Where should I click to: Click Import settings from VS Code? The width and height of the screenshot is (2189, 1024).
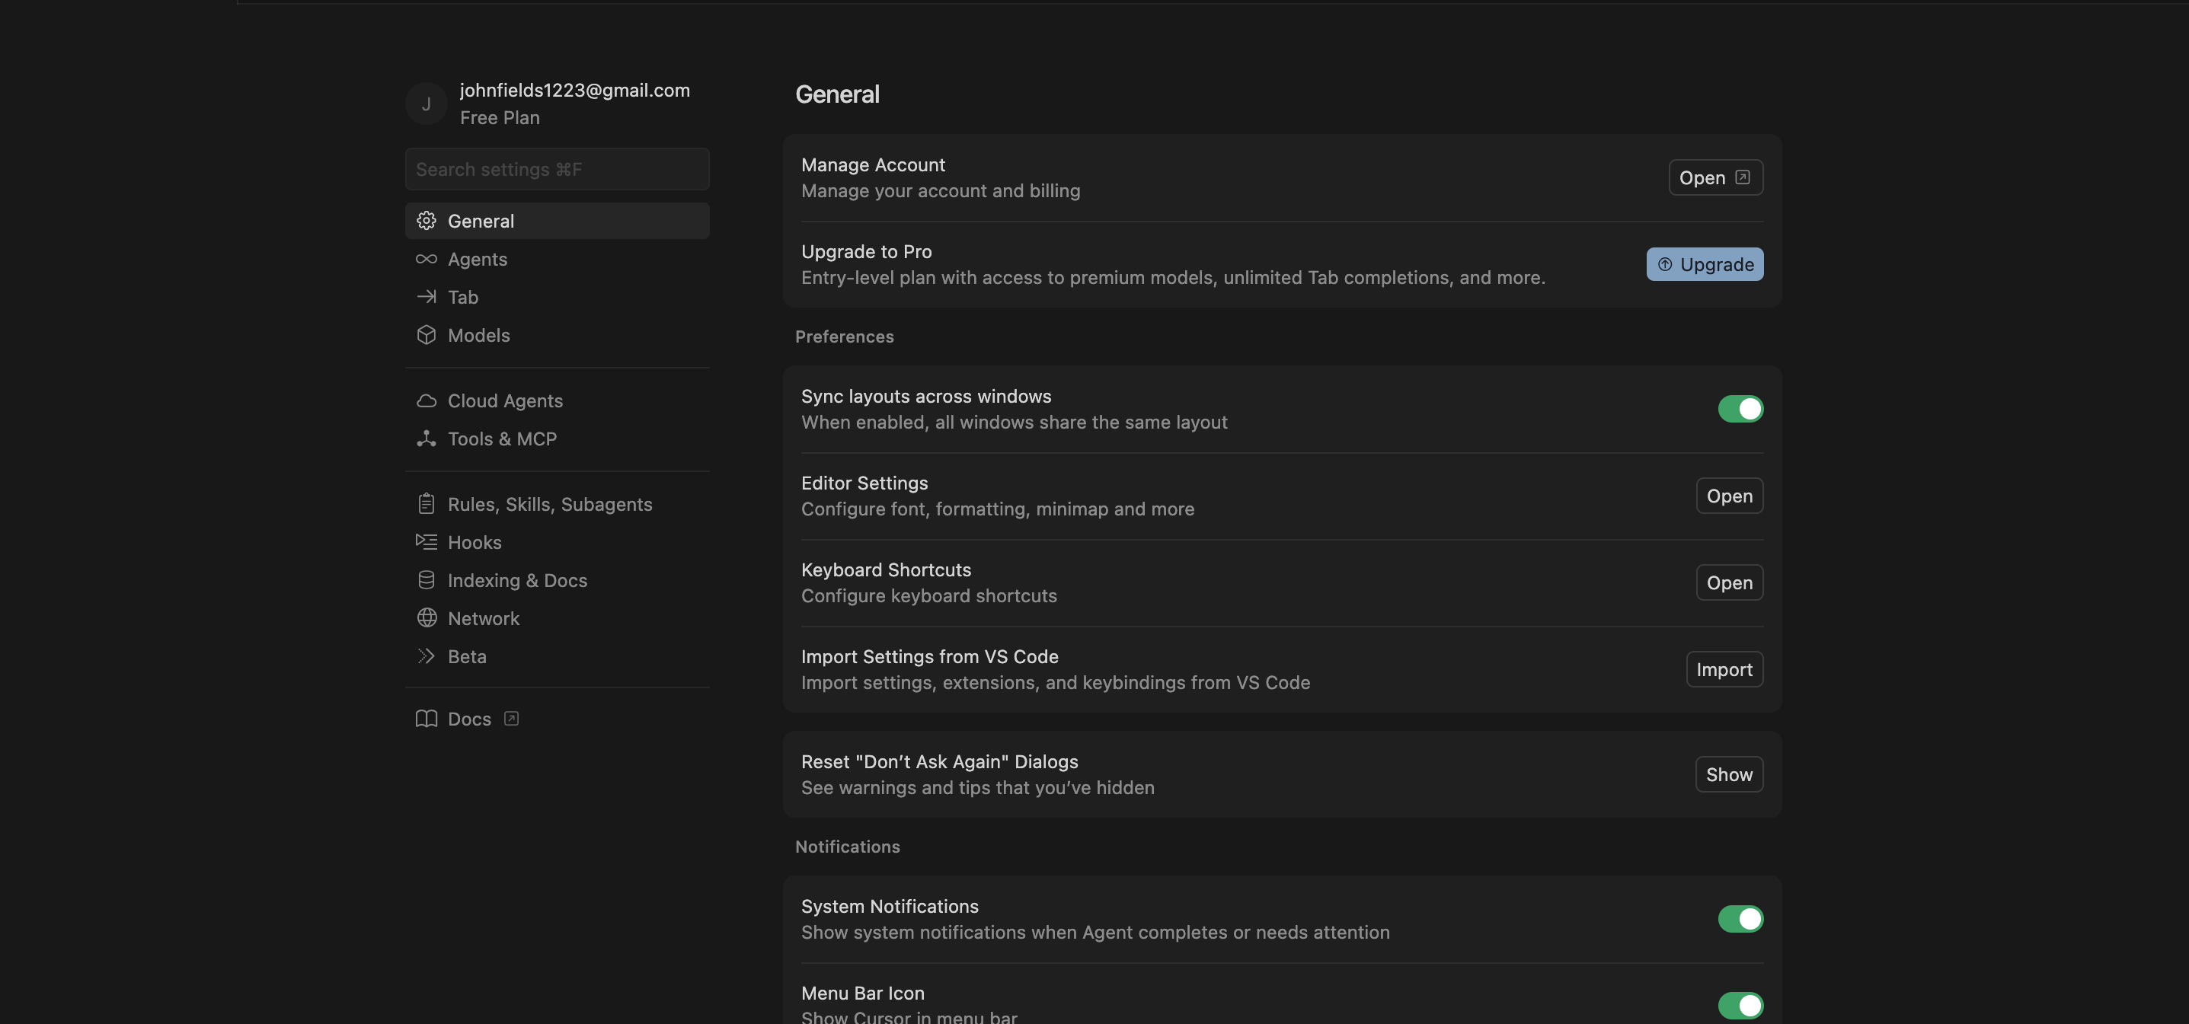[1724, 669]
